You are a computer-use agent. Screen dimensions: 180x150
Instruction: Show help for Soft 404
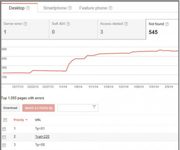68,24
